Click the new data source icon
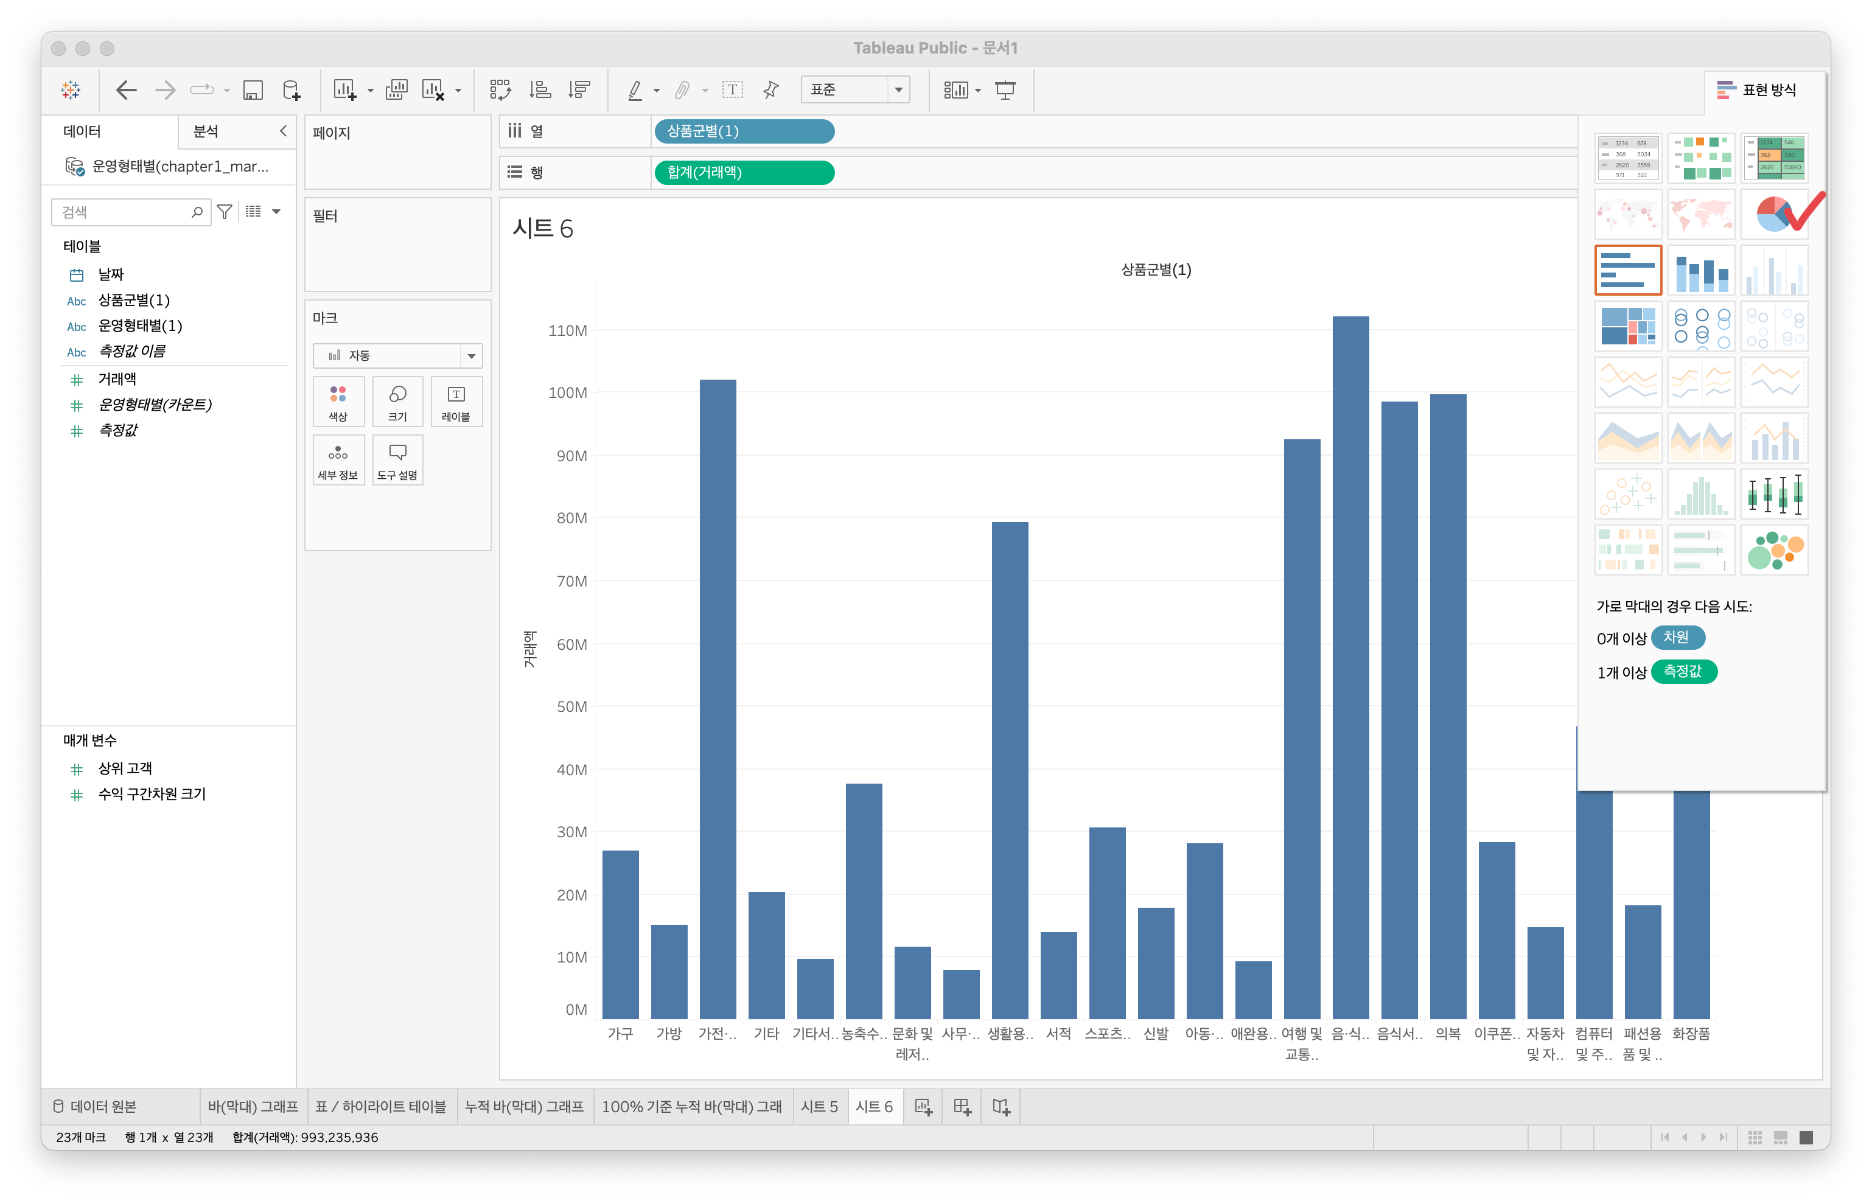The height and width of the screenshot is (1201, 1872). point(292,91)
